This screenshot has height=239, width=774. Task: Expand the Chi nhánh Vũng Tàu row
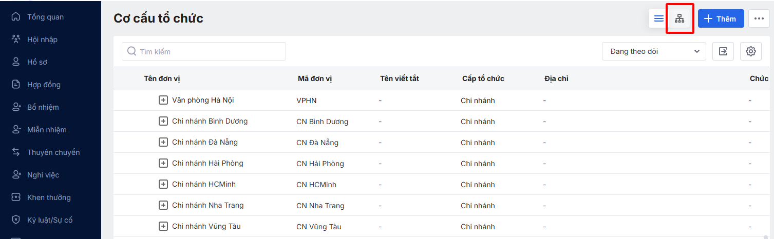(x=163, y=226)
